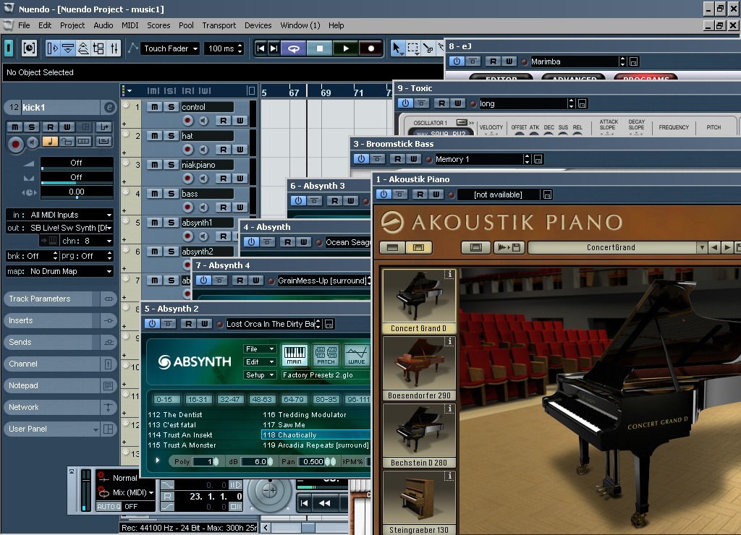Click the Record button in top transport
This screenshot has width=741, height=535.
371,48
